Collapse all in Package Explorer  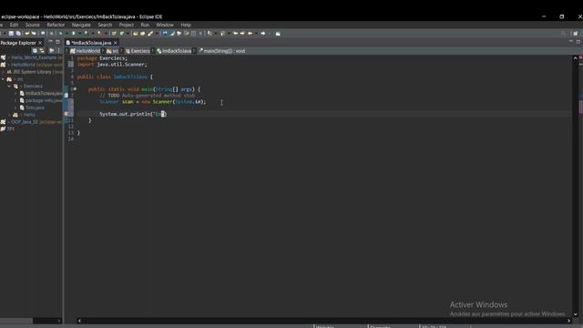[35, 51]
